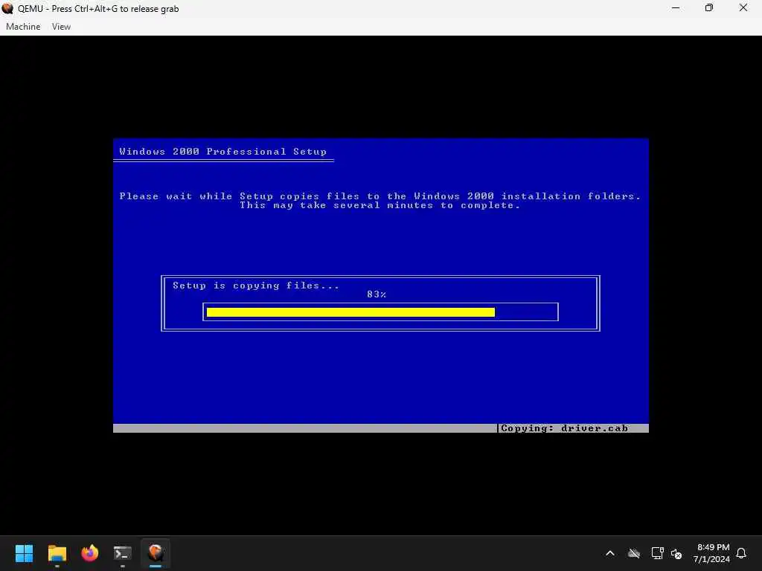Launch File Explorer from taskbar
The width and height of the screenshot is (762, 571).
point(57,553)
